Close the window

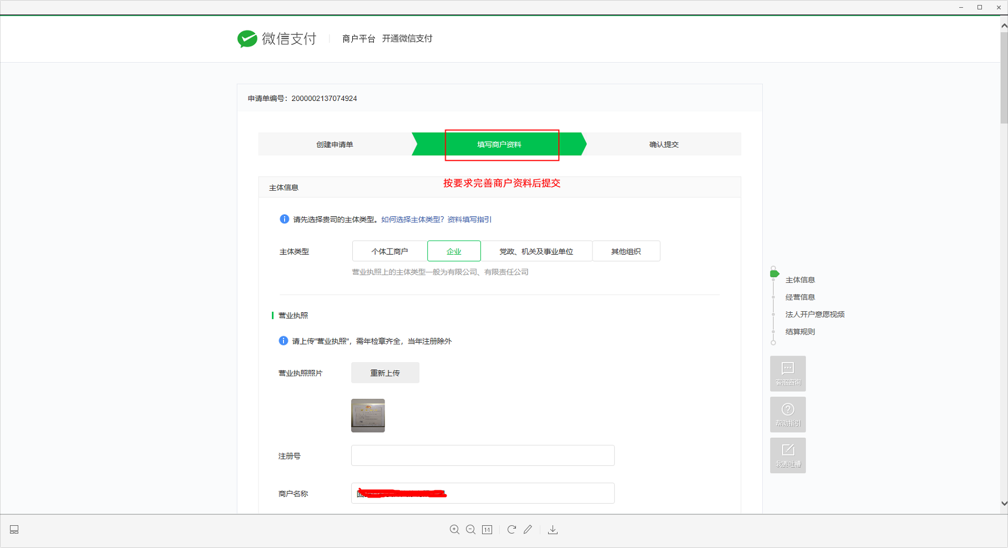point(999,7)
